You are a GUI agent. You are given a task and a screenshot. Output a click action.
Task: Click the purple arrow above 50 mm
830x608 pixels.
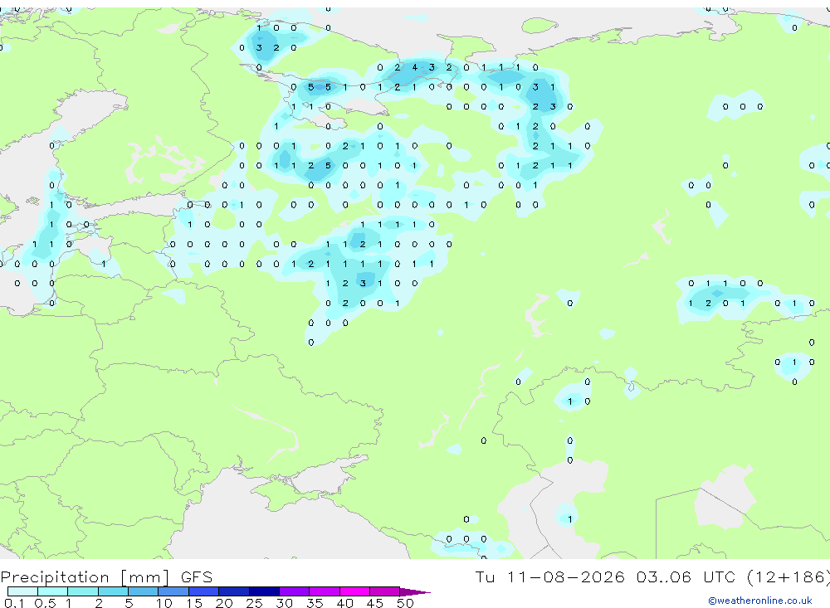[415, 591]
